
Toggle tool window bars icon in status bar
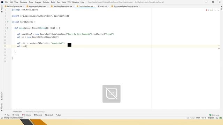[2, 118]
